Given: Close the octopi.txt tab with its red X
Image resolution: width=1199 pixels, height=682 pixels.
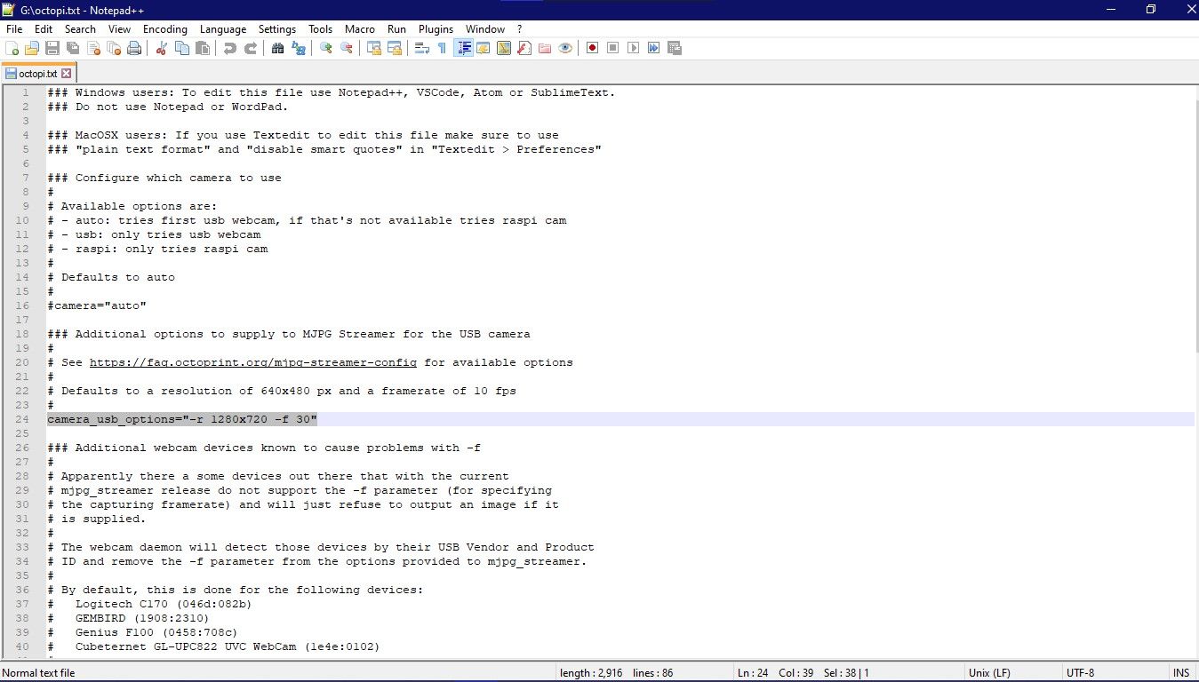Looking at the screenshot, I should pyautogui.click(x=66, y=74).
